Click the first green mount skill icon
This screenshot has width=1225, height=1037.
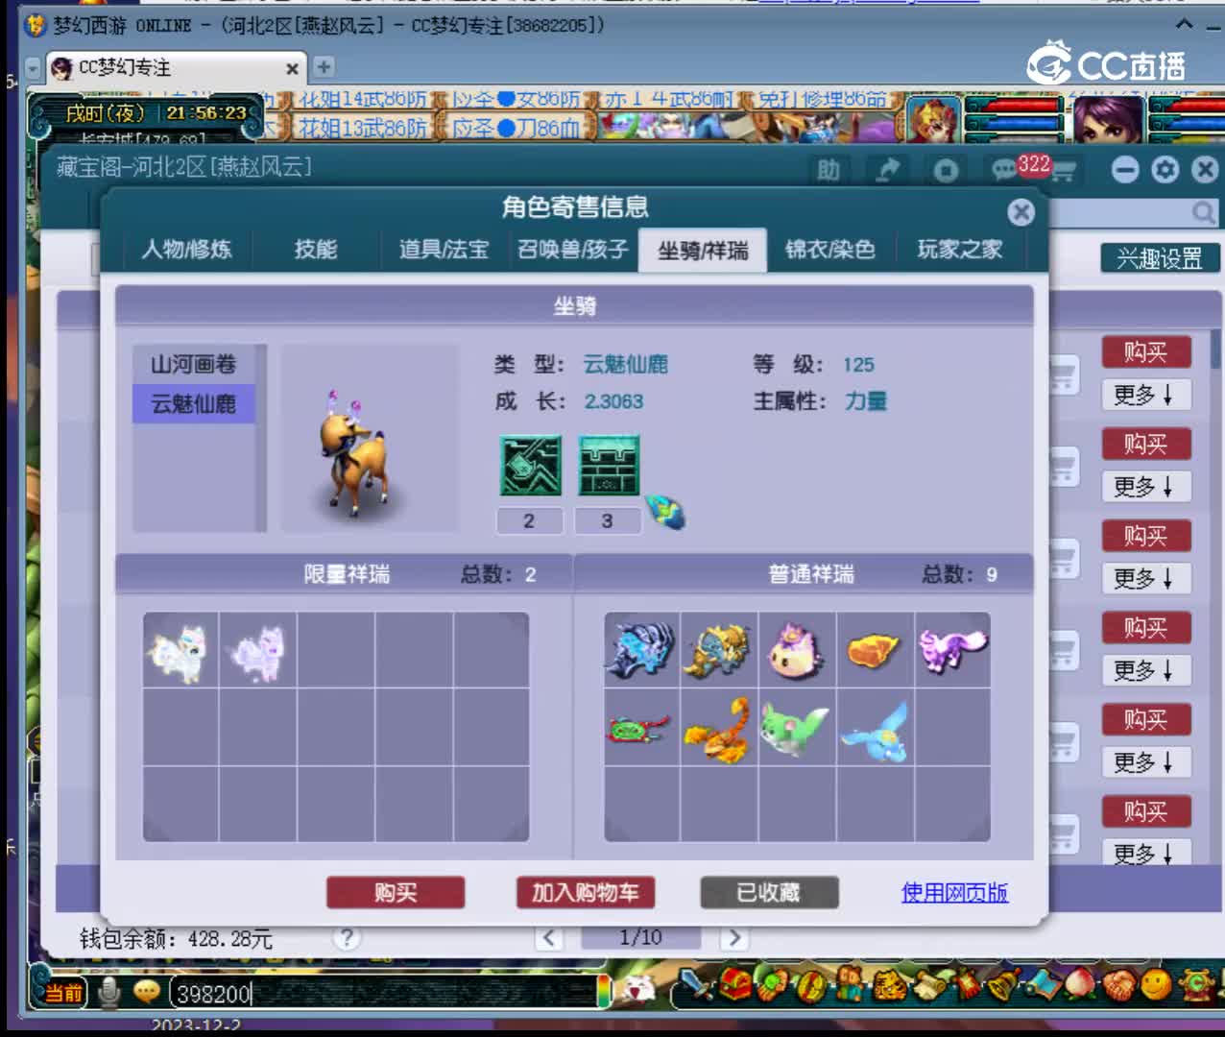pyautogui.click(x=531, y=466)
